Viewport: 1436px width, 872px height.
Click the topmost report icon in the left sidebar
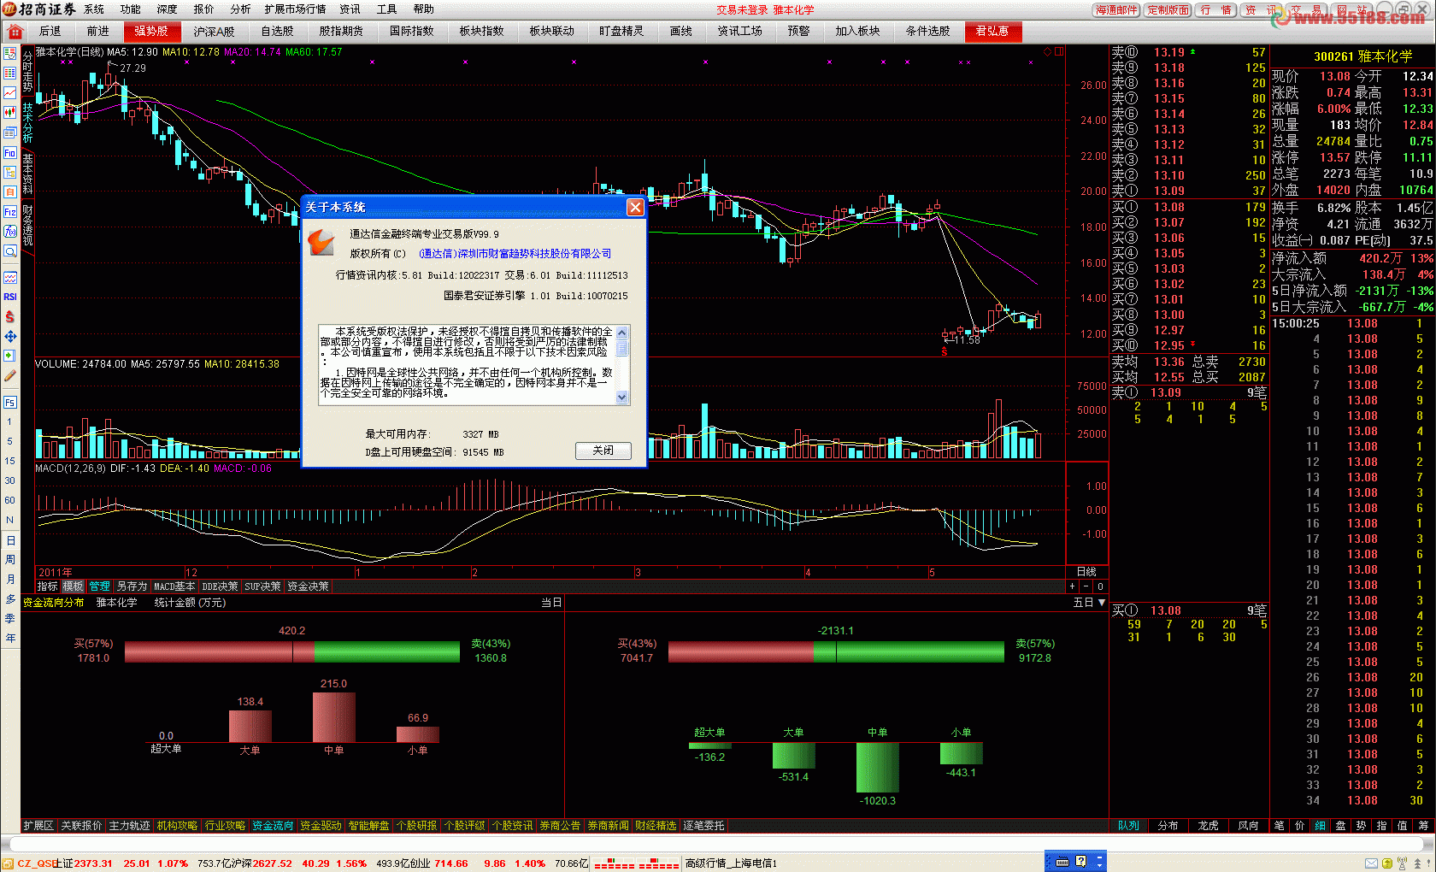pyautogui.click(x=10, y=53)
